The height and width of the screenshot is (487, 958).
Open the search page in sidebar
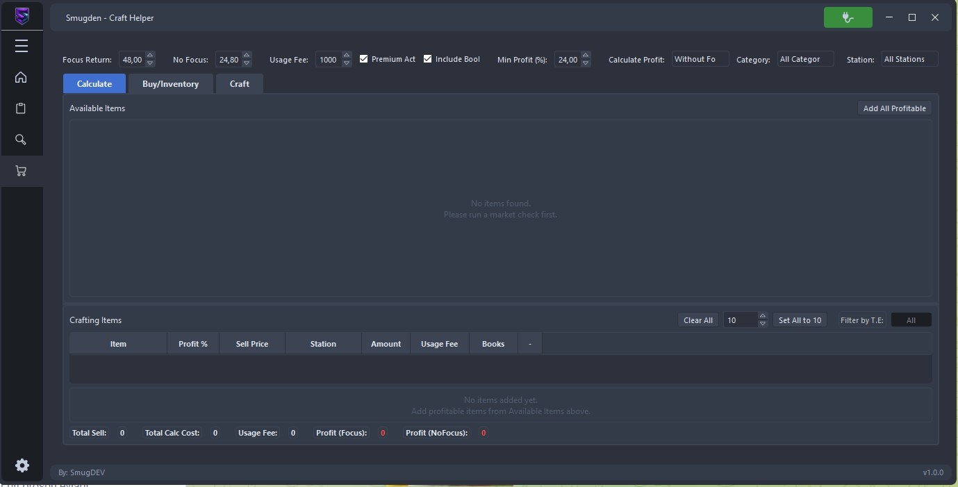coord(22,140)
